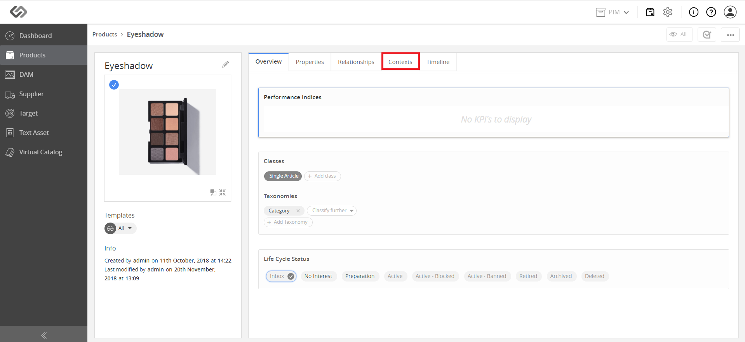
Task: Open Virtual Catalog in sidebar
Action: (x=44, y=152)
